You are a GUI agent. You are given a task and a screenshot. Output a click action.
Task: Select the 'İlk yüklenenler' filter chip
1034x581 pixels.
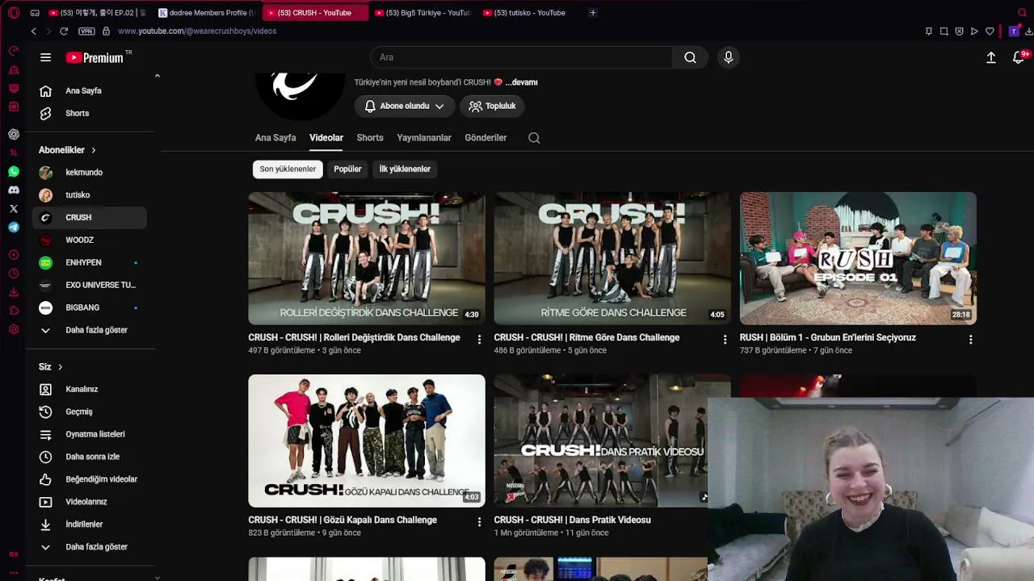pos(405,169)
